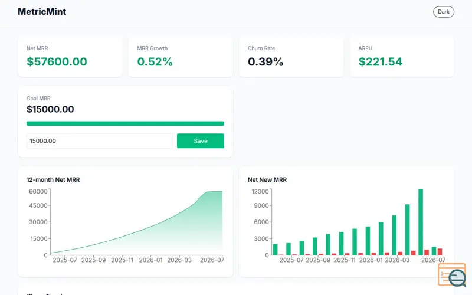Click the Net New MRR chart title
The image size is (472, 295).
(x=267, y=180)
